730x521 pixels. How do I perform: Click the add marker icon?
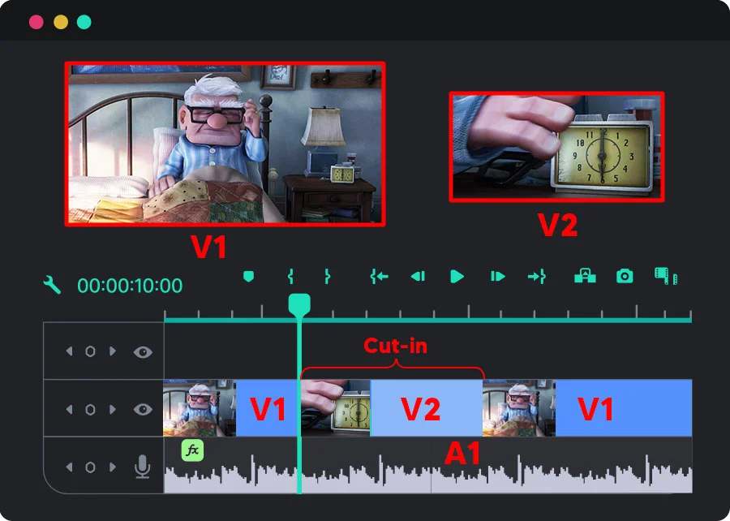click(x=249, y=277)
